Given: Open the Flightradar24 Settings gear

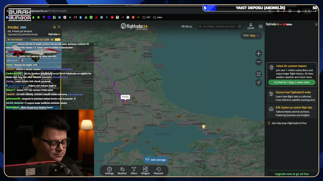Looking at the screenshot, I should [109, 171].
